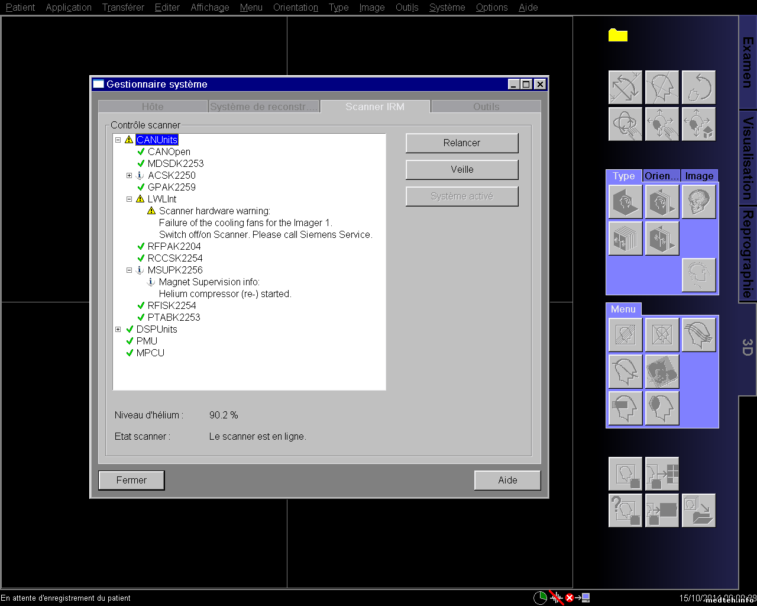Switch to the Hôte tab

click(153, 107)
